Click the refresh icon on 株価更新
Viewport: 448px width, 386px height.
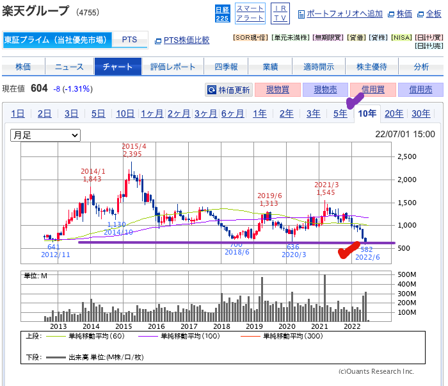pyautogui.click(x=212, y=90)
